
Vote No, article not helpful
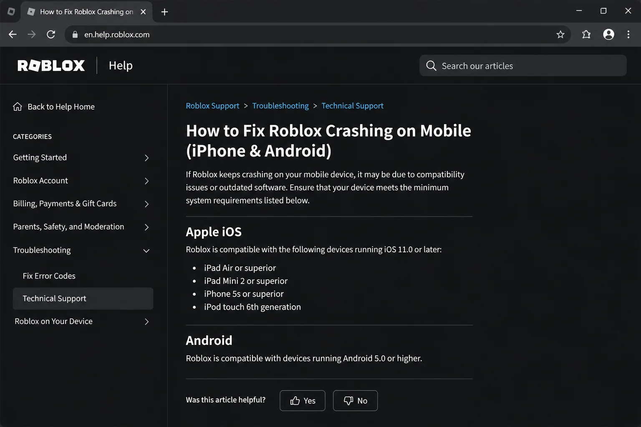[355, 401]
